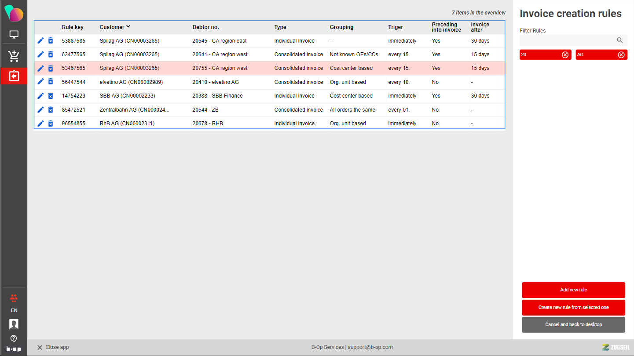The image size is (634, 356).
Task: Open the desktop monitor icon in sidebar
Action: (x=14, y=35)
